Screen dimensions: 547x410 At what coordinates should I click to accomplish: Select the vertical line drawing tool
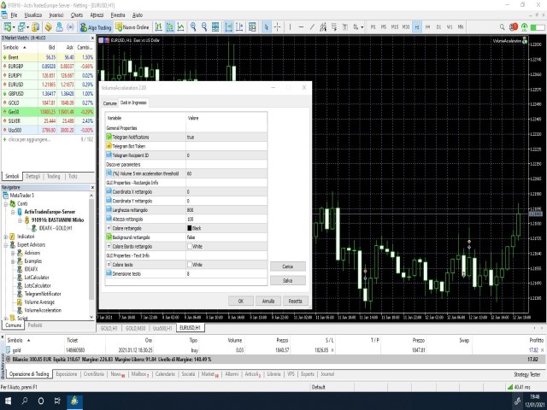click(x=290, y=26)
